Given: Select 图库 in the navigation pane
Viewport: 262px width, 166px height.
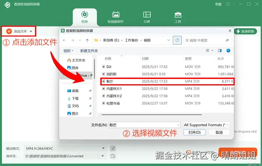Looking at the screenshot, I should 73,68.
